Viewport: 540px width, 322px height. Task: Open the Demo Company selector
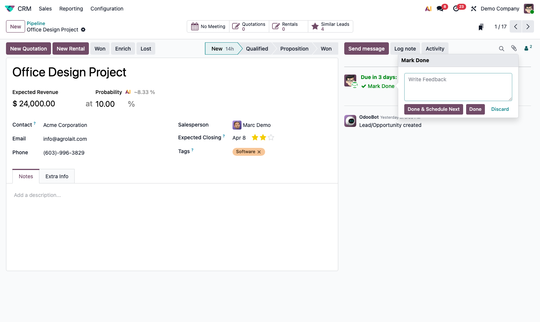click(x=500, y=8)
